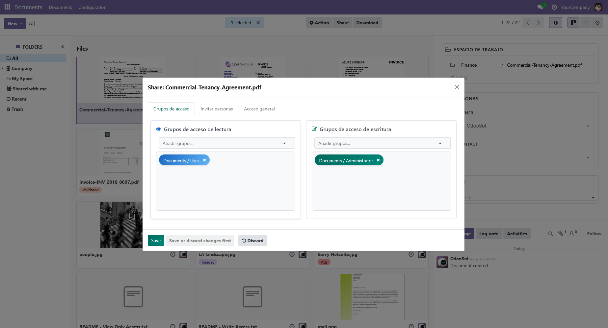Toggle the info details panel button
The image size is (608, 328).
pos(555,23)
